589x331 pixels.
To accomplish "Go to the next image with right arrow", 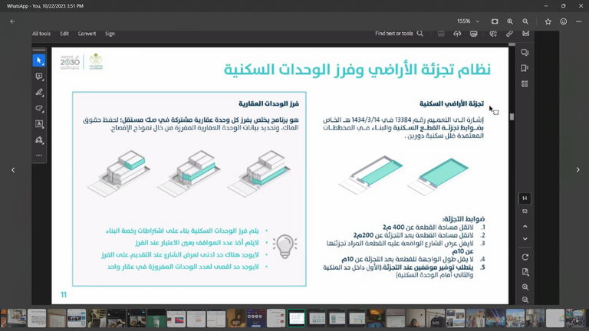I will pos(577,170).
